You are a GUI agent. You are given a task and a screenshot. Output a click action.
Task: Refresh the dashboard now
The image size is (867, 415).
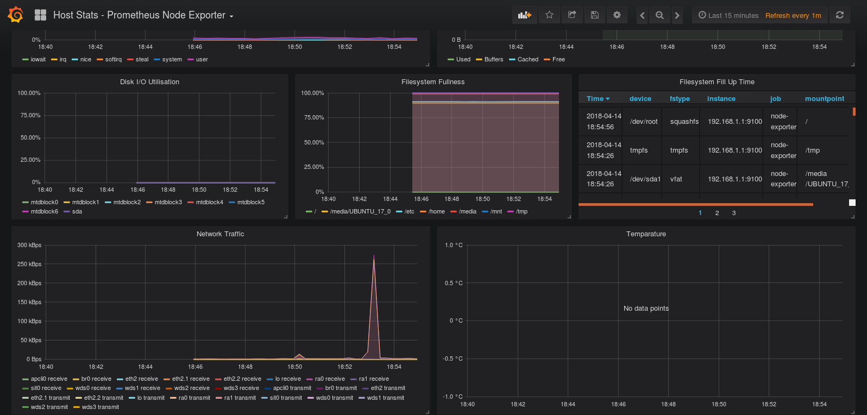840,15
